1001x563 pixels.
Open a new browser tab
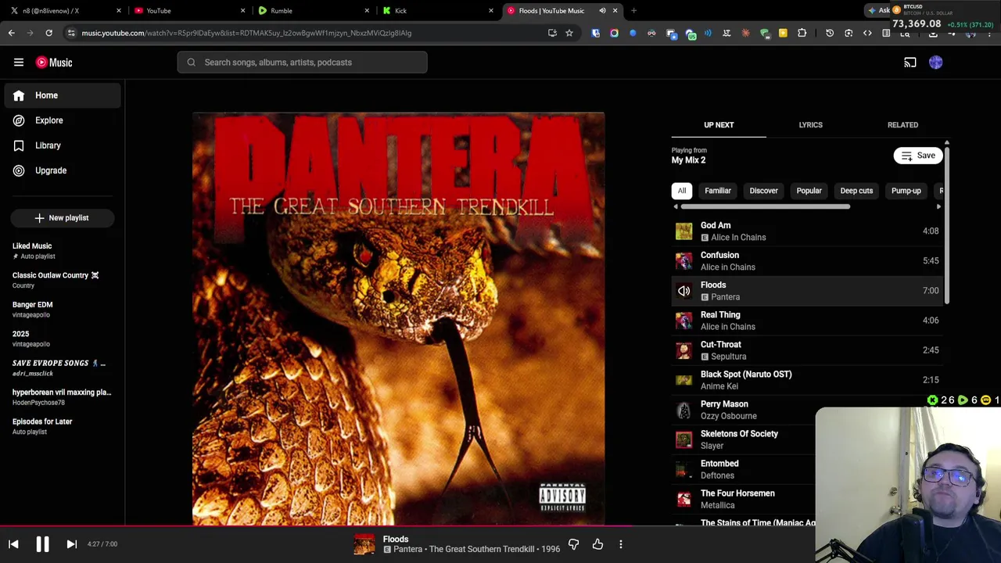(x=633, y=11)
